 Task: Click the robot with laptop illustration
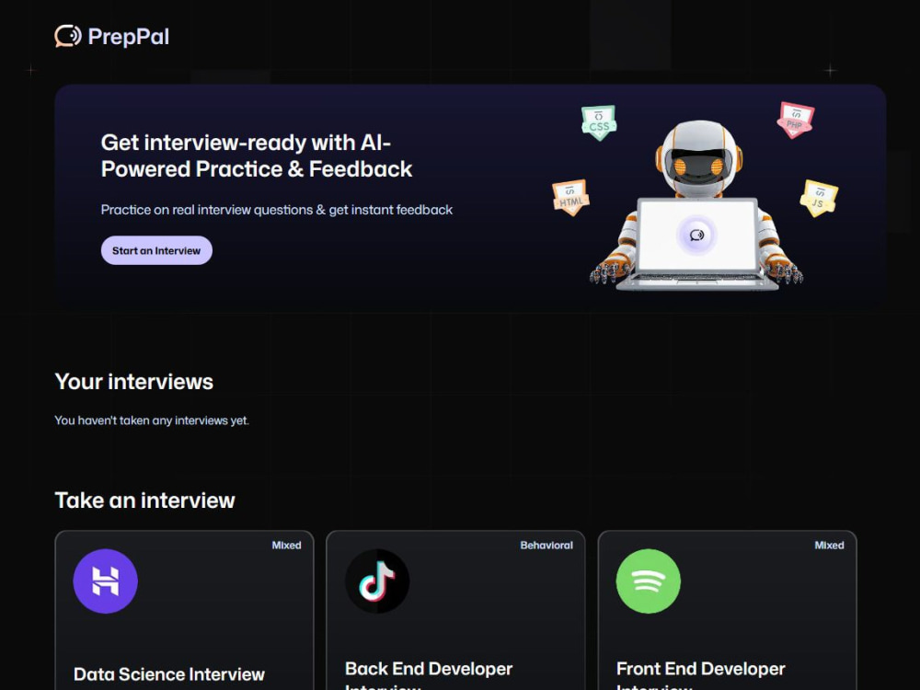tap(697, 205)
